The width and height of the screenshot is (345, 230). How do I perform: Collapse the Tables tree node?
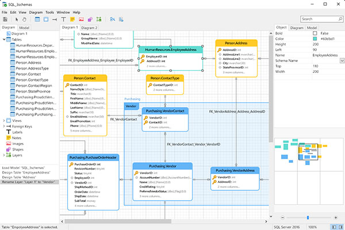5,40
